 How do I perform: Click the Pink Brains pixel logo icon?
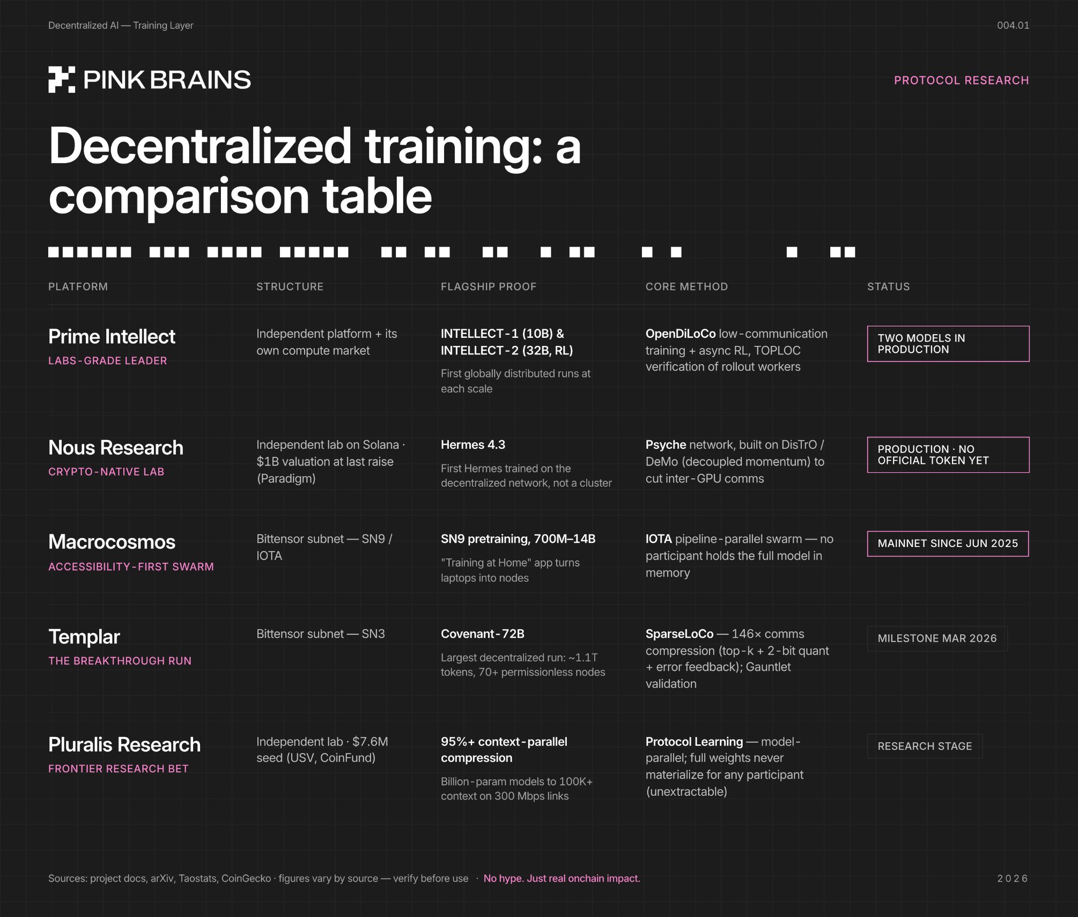(62, 80)
